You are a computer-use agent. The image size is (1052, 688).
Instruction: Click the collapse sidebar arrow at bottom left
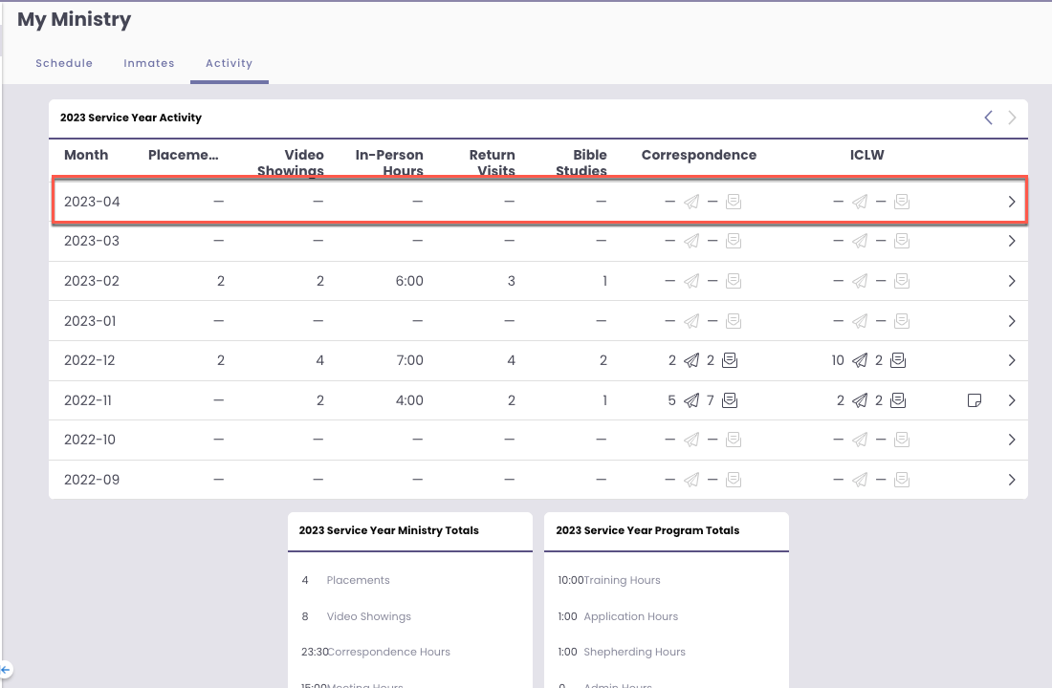pos(6,669)
